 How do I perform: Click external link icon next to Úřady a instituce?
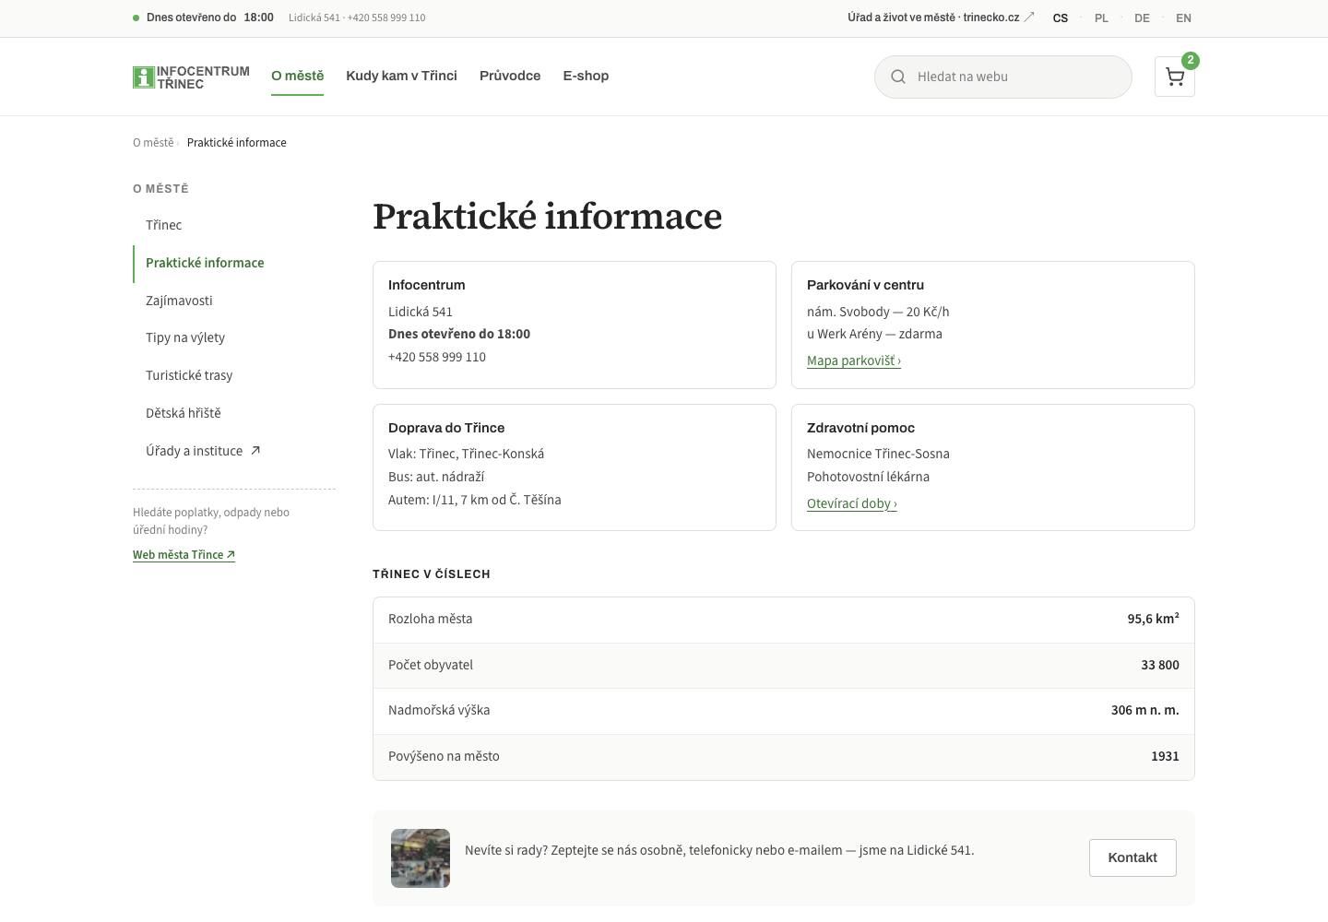click(x=255, y=451)
